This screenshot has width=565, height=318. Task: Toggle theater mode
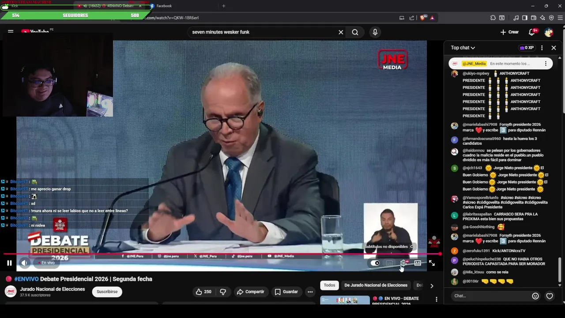[x=418, y=263]
